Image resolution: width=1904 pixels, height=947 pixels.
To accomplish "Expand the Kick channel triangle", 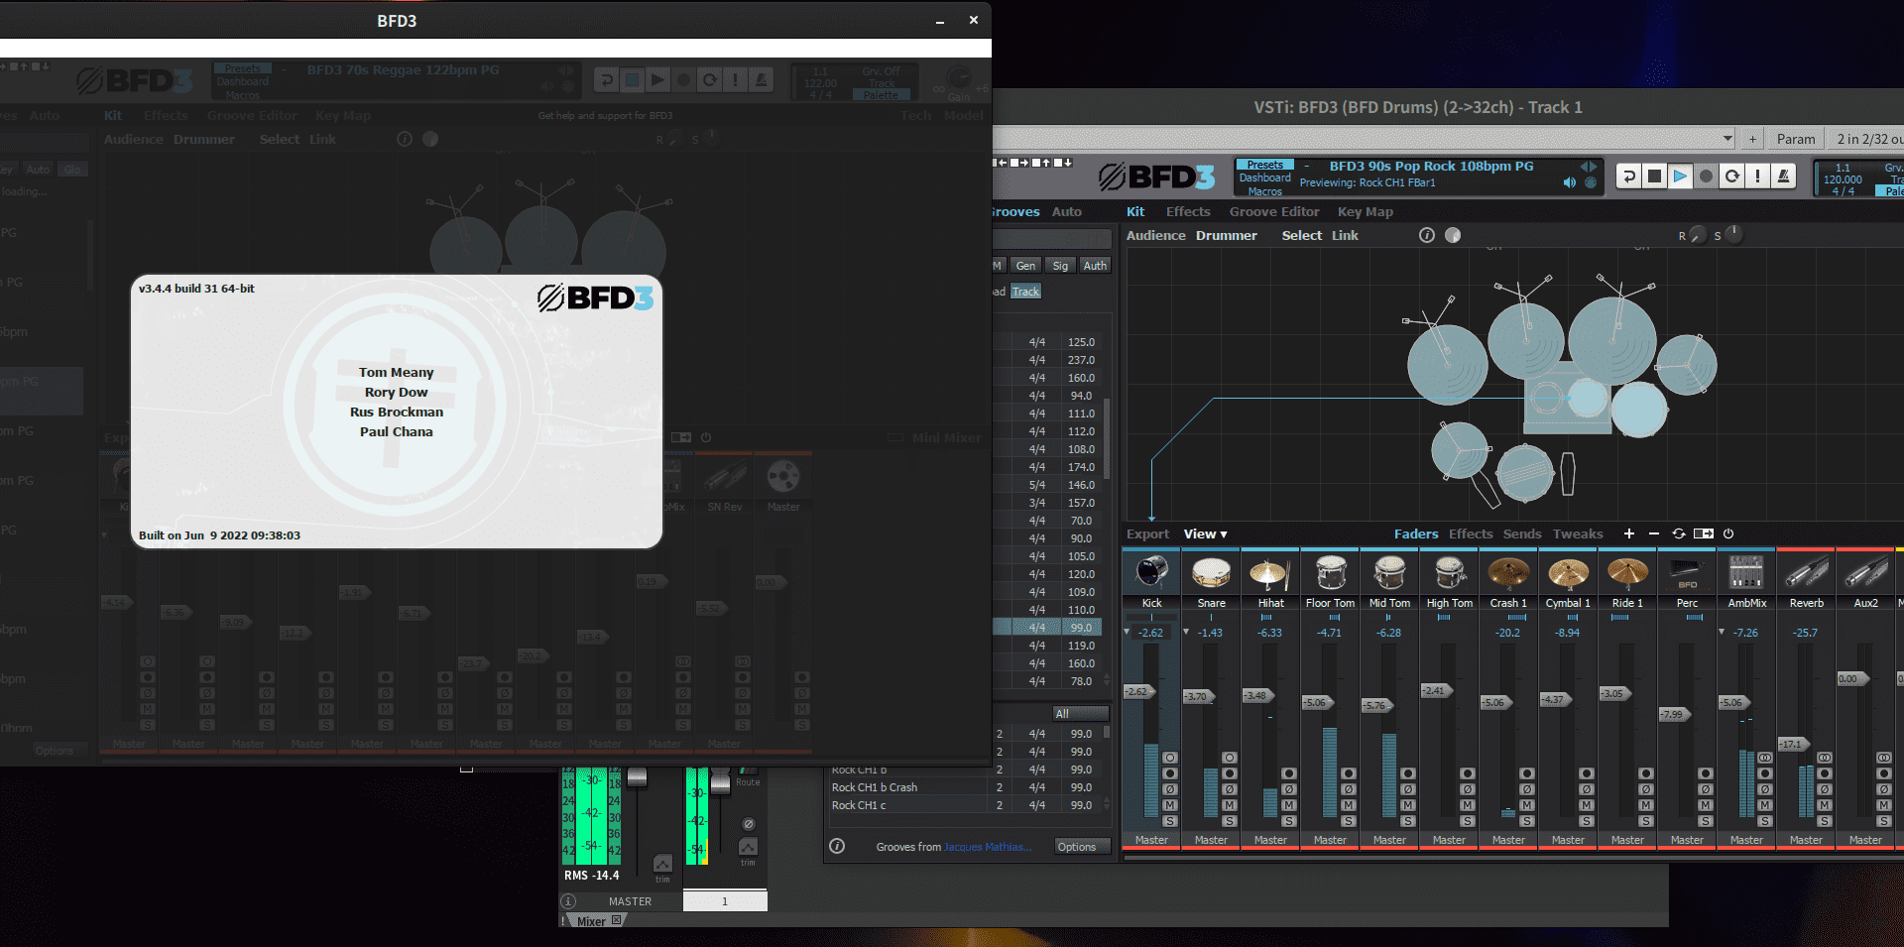I will [x=1127, y=632].
